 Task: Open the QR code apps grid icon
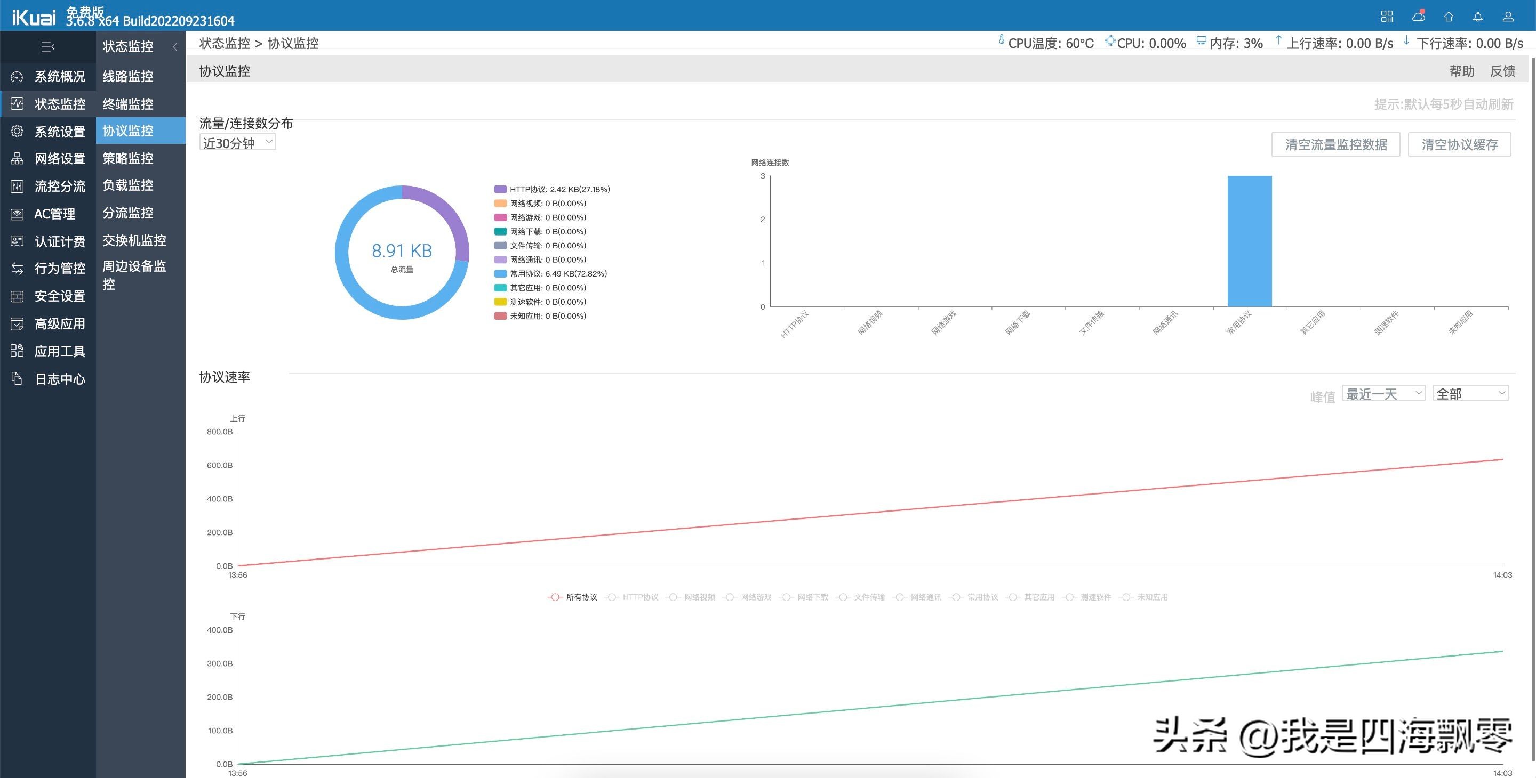click(1387, 17)
